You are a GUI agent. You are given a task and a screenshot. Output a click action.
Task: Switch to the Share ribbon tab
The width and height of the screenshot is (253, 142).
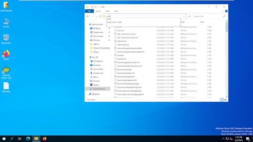point(108,11)
